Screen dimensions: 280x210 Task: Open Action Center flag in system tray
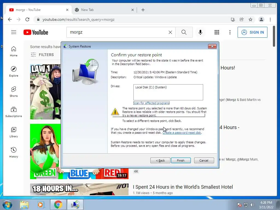(x=239, y=205)
